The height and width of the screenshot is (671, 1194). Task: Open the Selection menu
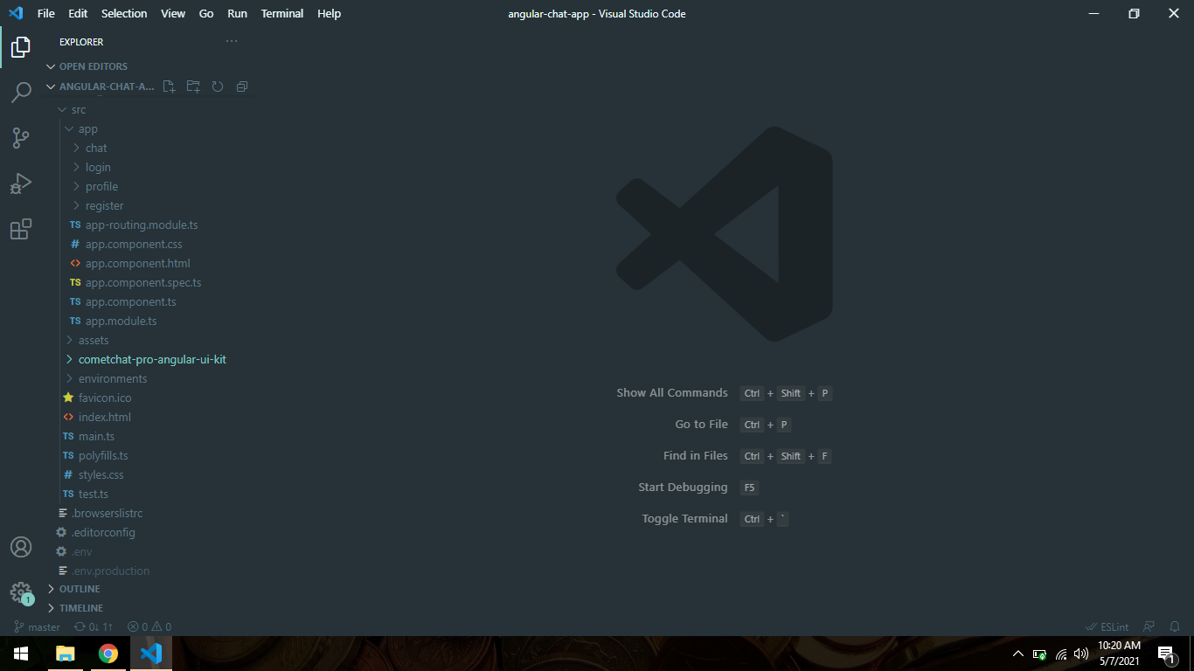(124, 13)
